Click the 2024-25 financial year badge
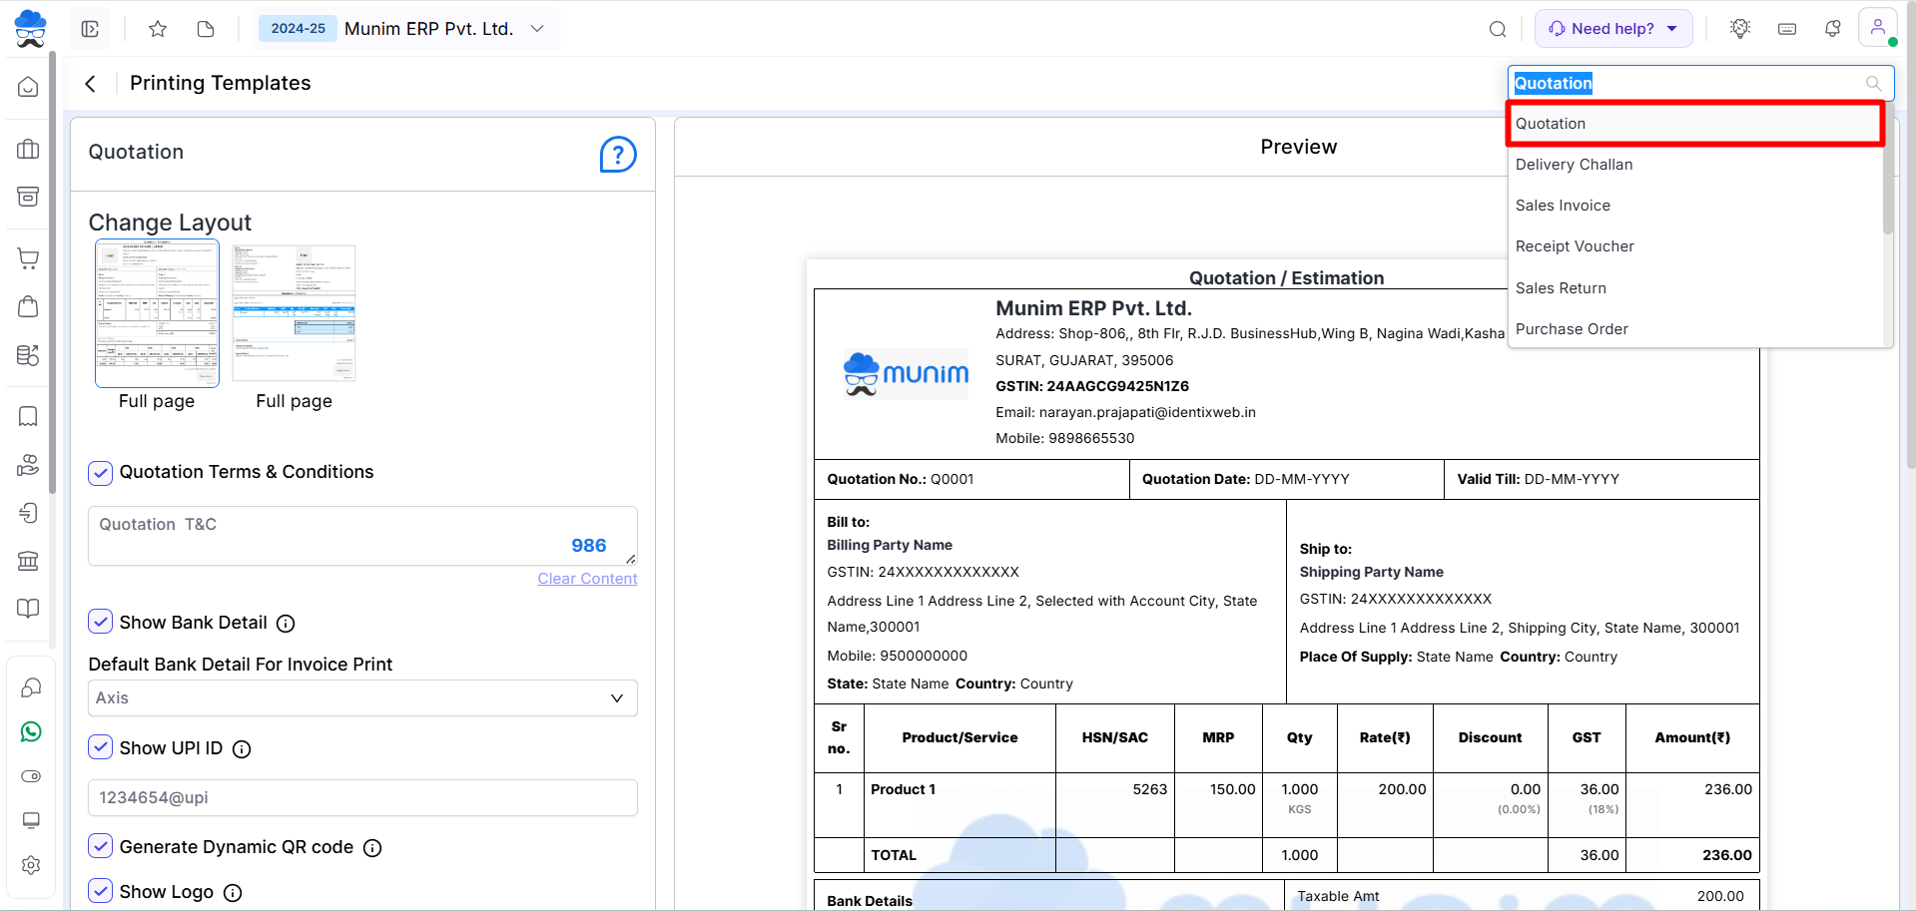The image size is (1916, 911). pos(298,29)
